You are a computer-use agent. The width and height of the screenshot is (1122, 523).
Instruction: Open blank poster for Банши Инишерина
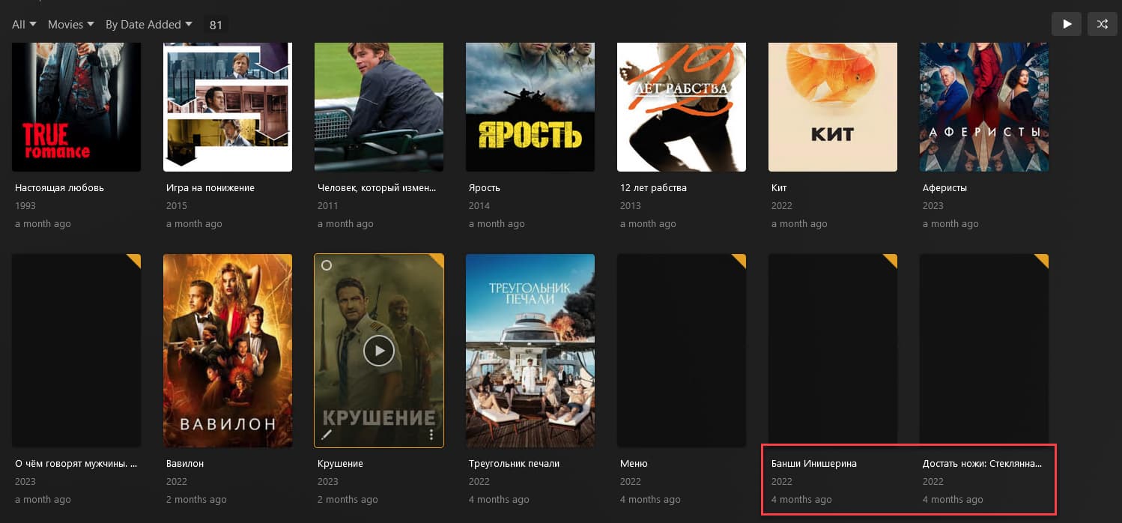click(x=833, y=351)
